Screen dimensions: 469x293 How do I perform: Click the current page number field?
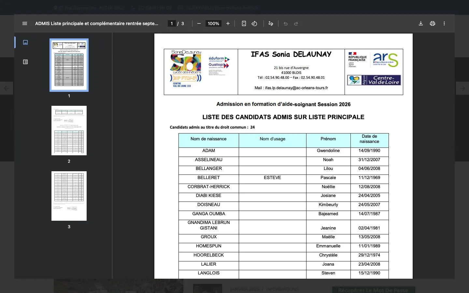coord(172,23)
